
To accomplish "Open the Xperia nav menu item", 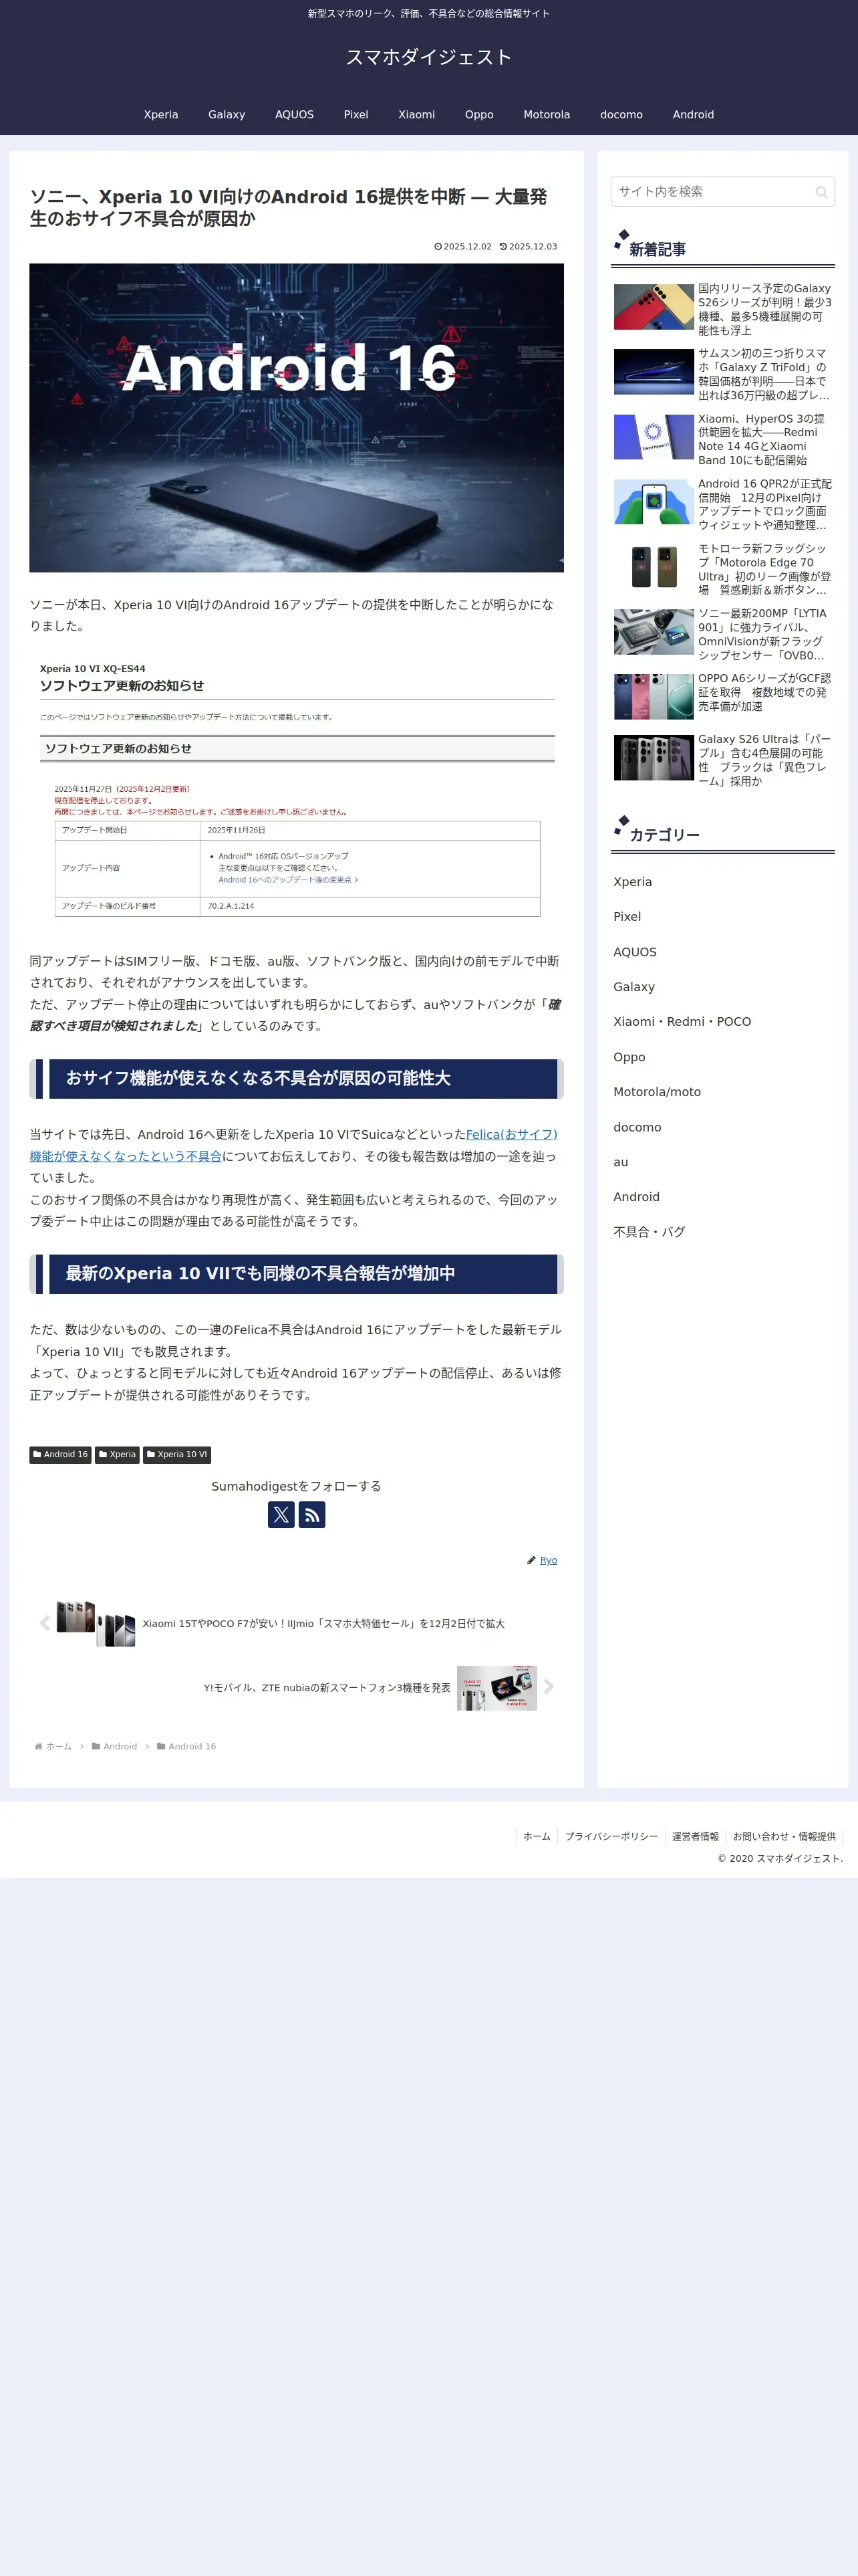I will click(x=161, y=115).
